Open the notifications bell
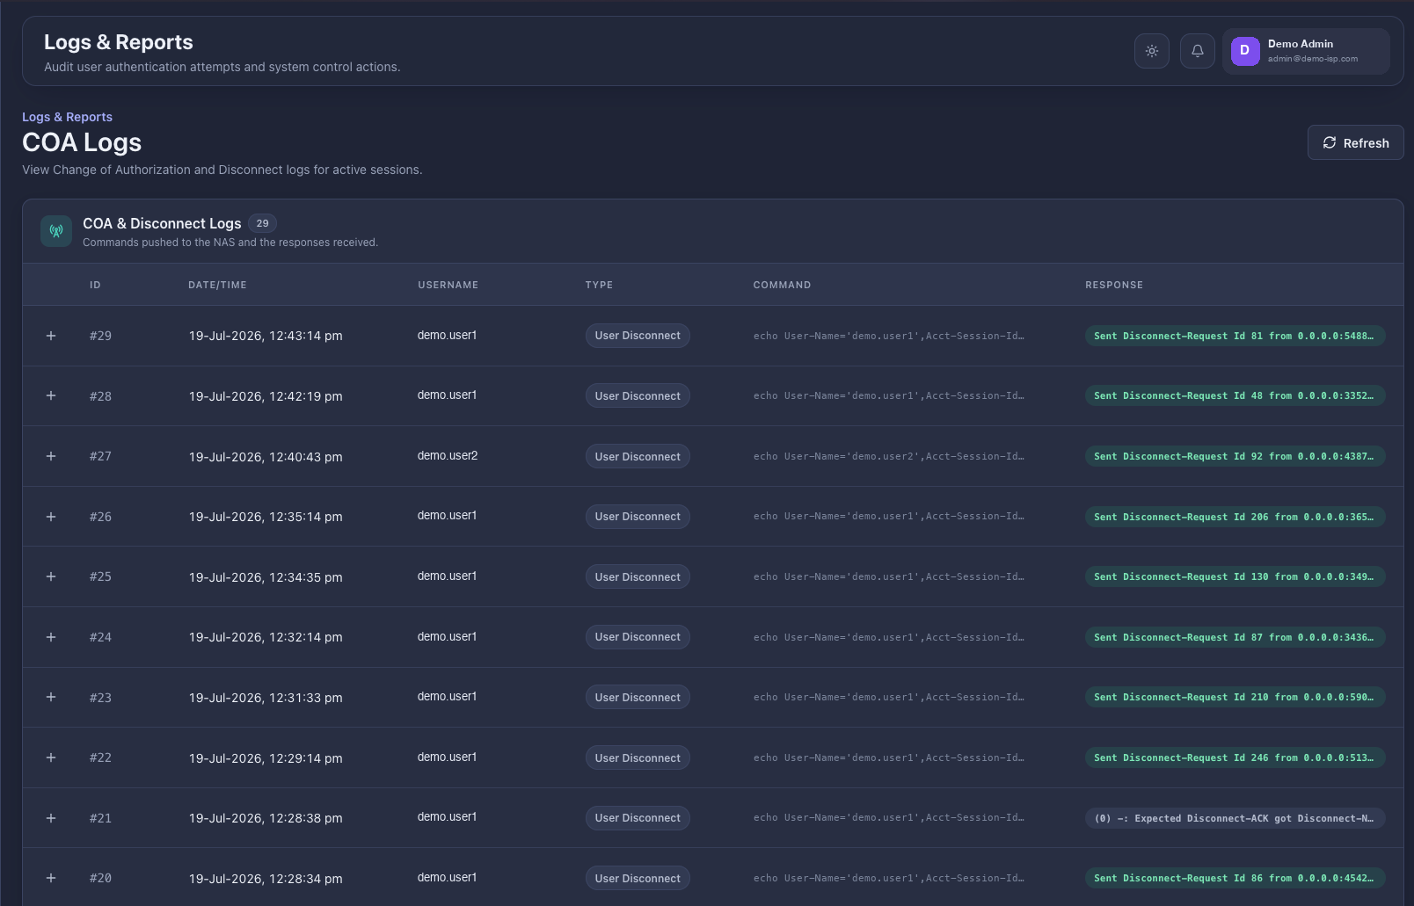1414x906 pixels. (x=1198, y=51)
